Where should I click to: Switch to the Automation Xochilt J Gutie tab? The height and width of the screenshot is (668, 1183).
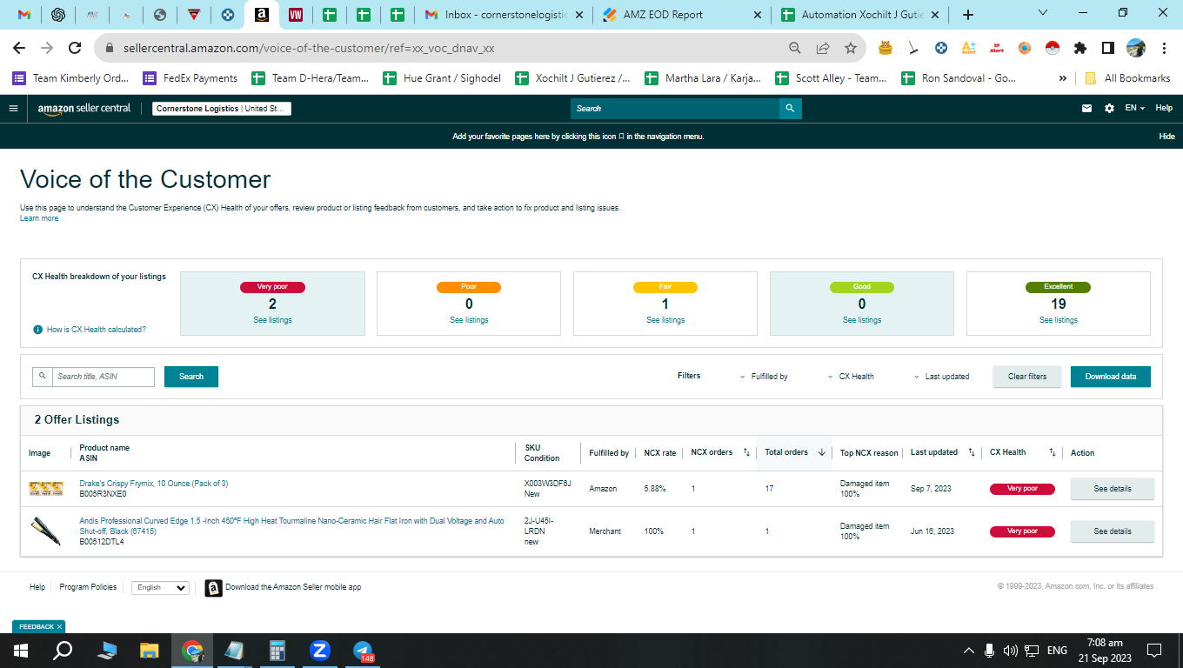point(861,15)
